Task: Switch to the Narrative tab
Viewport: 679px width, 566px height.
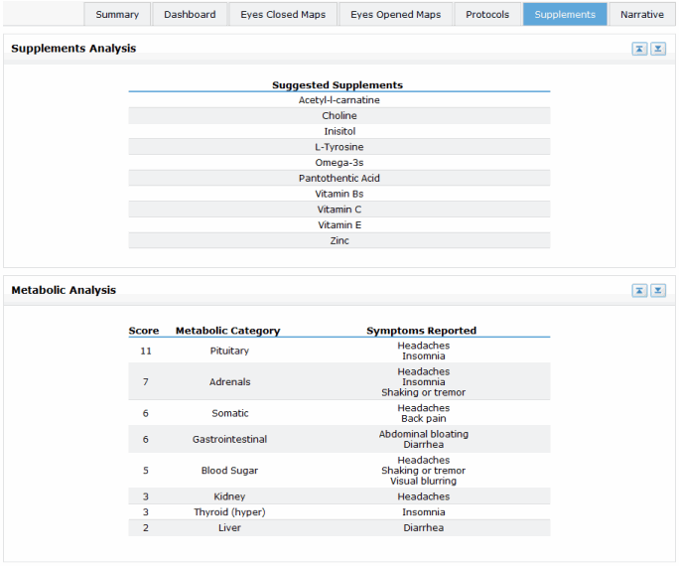Action: coord(641,15)
